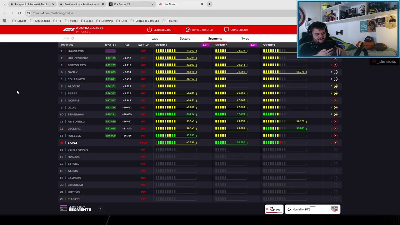Open the F1 bookmark folder

pos(57,21)
